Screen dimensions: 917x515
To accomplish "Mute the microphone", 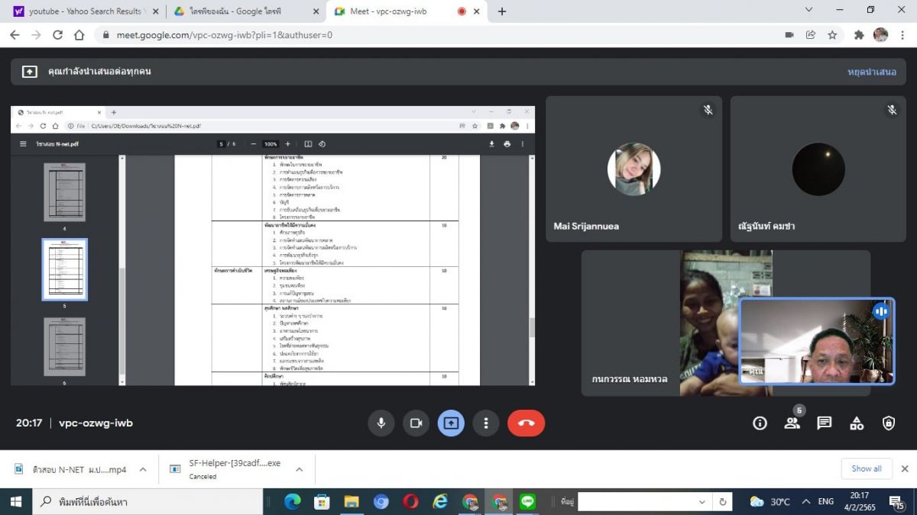I will (x=381, y=423).
